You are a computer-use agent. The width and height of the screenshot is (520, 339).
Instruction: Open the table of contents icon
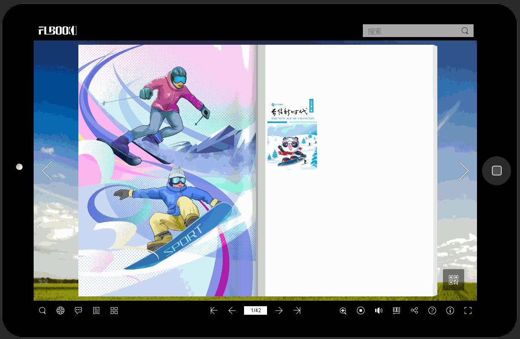pyautogui.click(x=96, y=310)
